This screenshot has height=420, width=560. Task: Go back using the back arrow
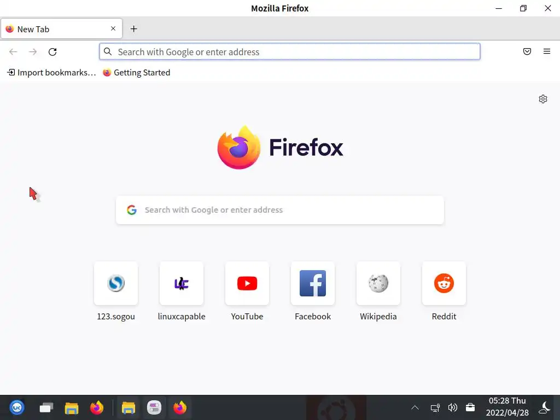click(13, 52)
